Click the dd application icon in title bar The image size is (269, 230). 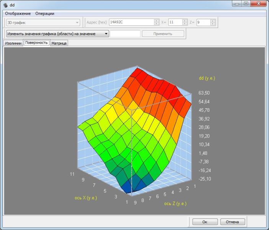(5, 5)
